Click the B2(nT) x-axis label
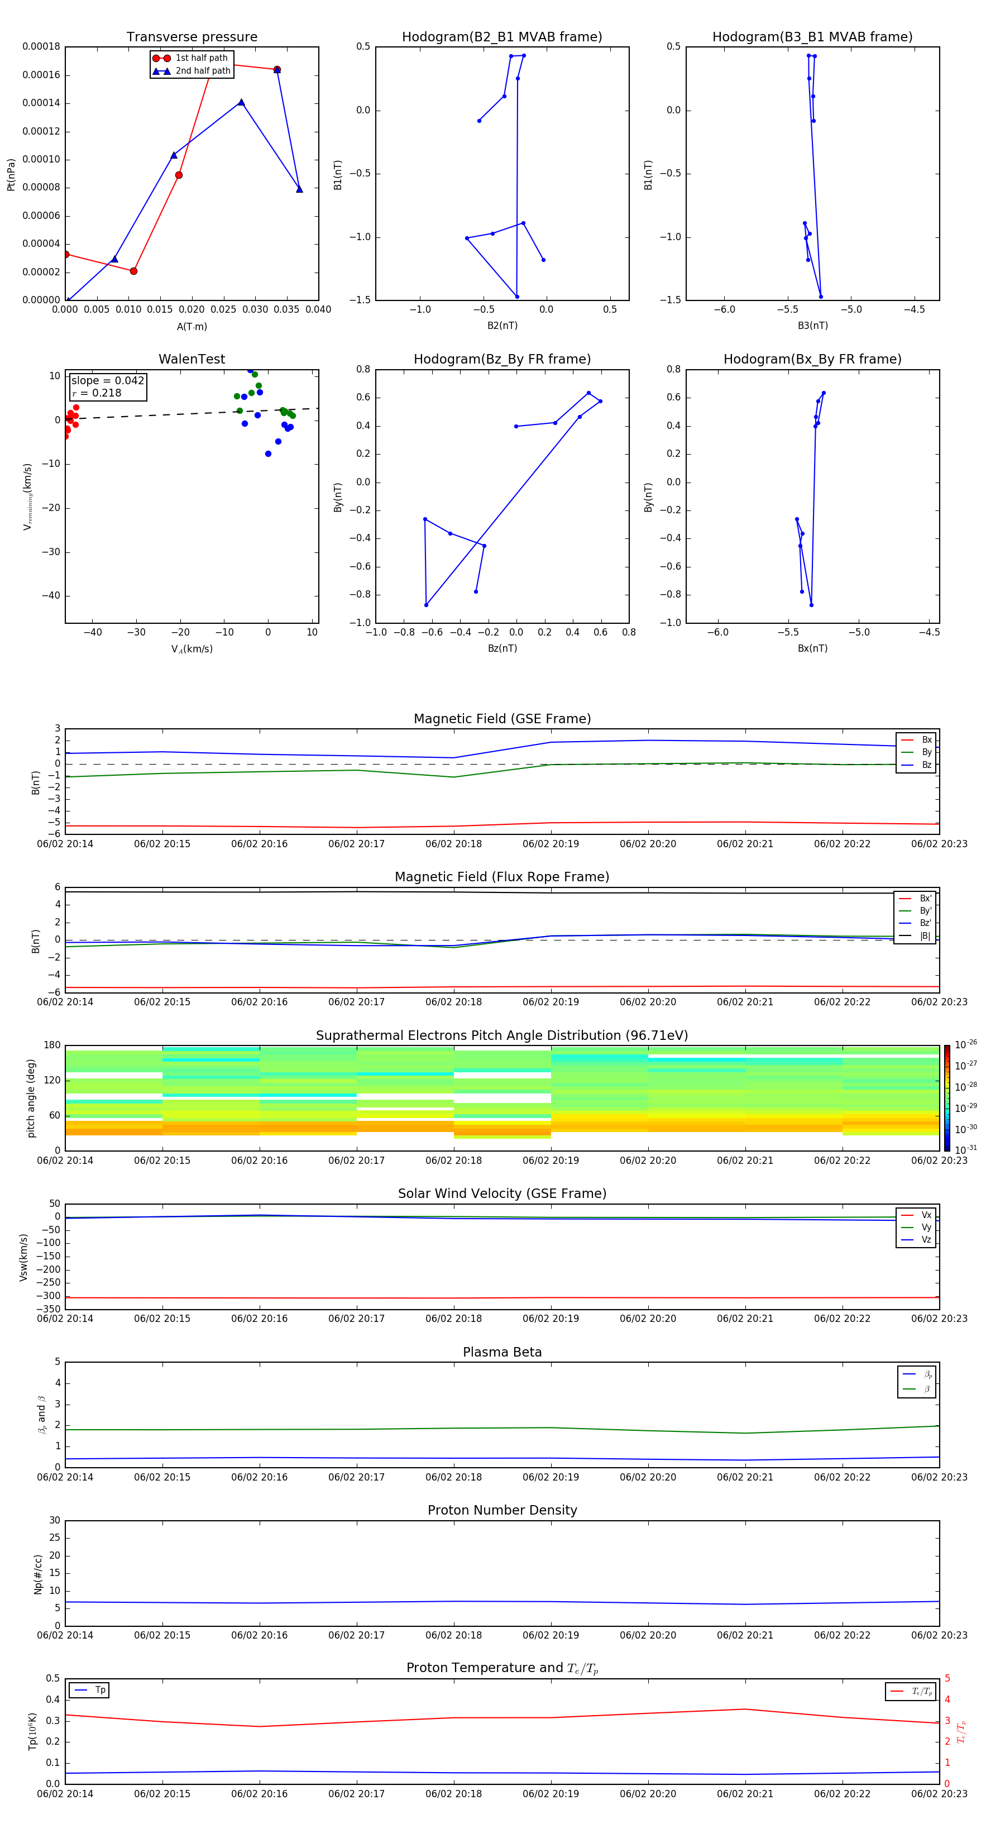The width and height of the screenshot is (1005, 1843). coord(502,326)
